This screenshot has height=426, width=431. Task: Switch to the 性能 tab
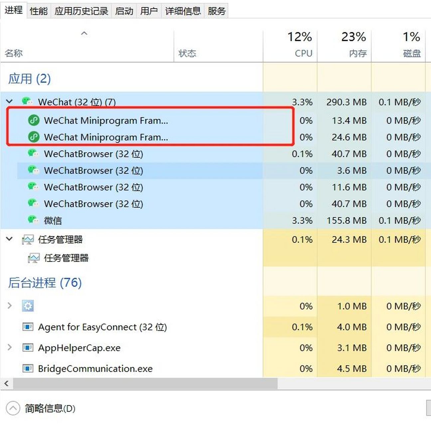(39, 11)
